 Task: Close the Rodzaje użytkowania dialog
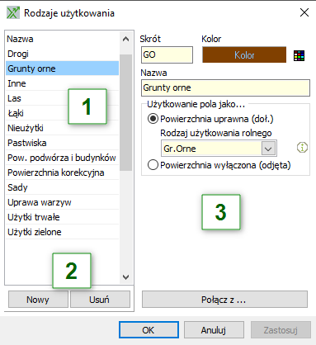coord(304,12)
